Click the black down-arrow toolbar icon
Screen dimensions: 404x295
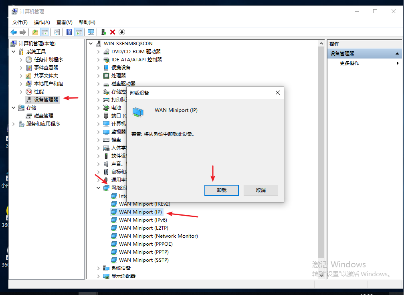(122, 32)
